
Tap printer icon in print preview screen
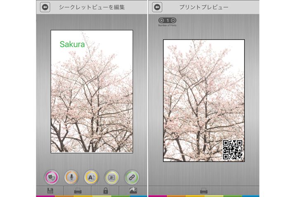tap(204, 191)
